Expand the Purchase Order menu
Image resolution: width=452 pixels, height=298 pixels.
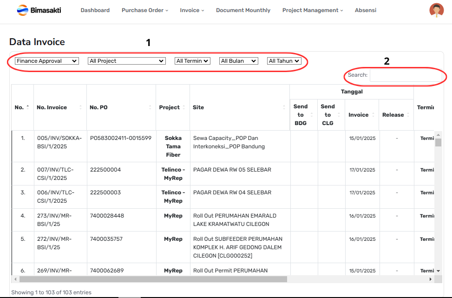(x=145, y=10)
